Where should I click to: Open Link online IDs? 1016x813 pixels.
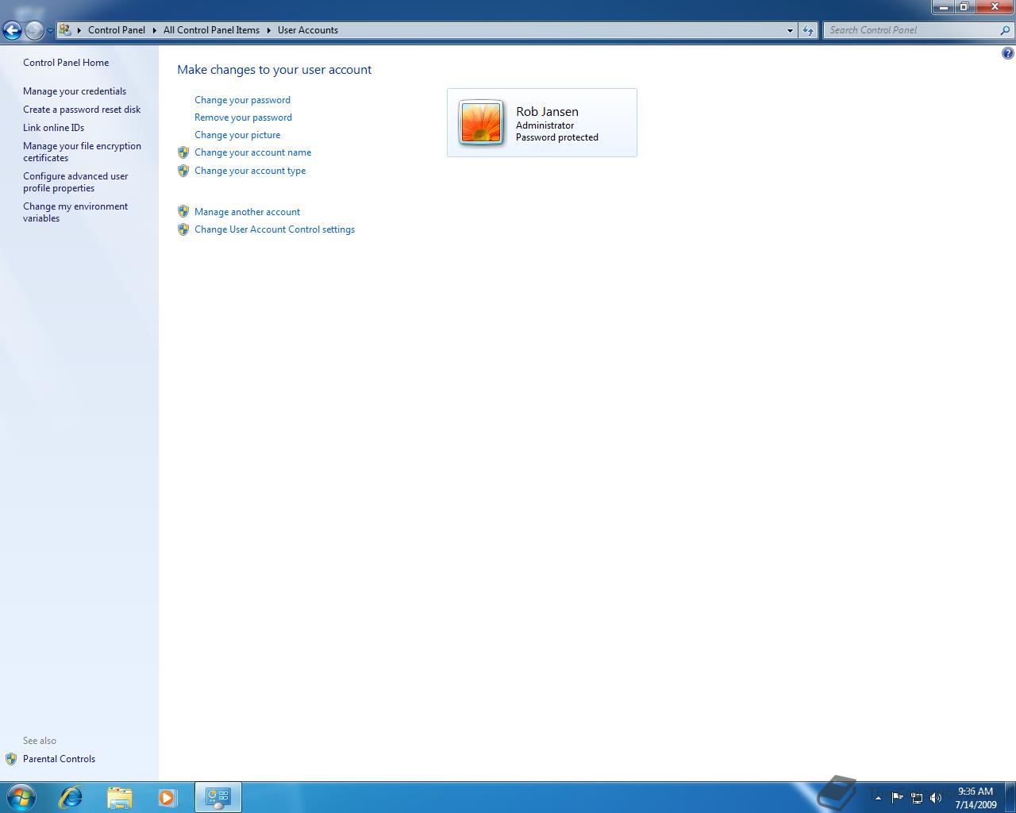[x=53, y=128]
